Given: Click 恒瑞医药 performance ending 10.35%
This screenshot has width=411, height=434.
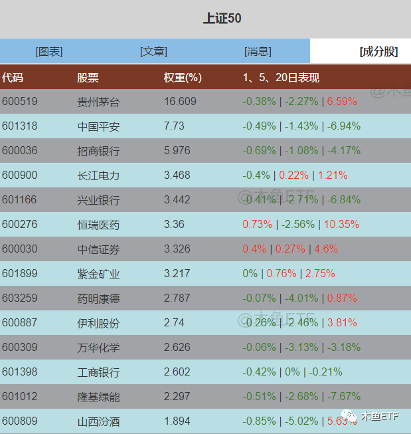Looking at the screenshot, I should [301, 224].
